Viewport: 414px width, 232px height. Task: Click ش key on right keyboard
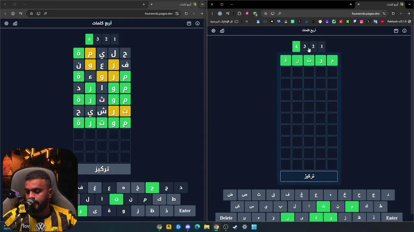point(237,206)
